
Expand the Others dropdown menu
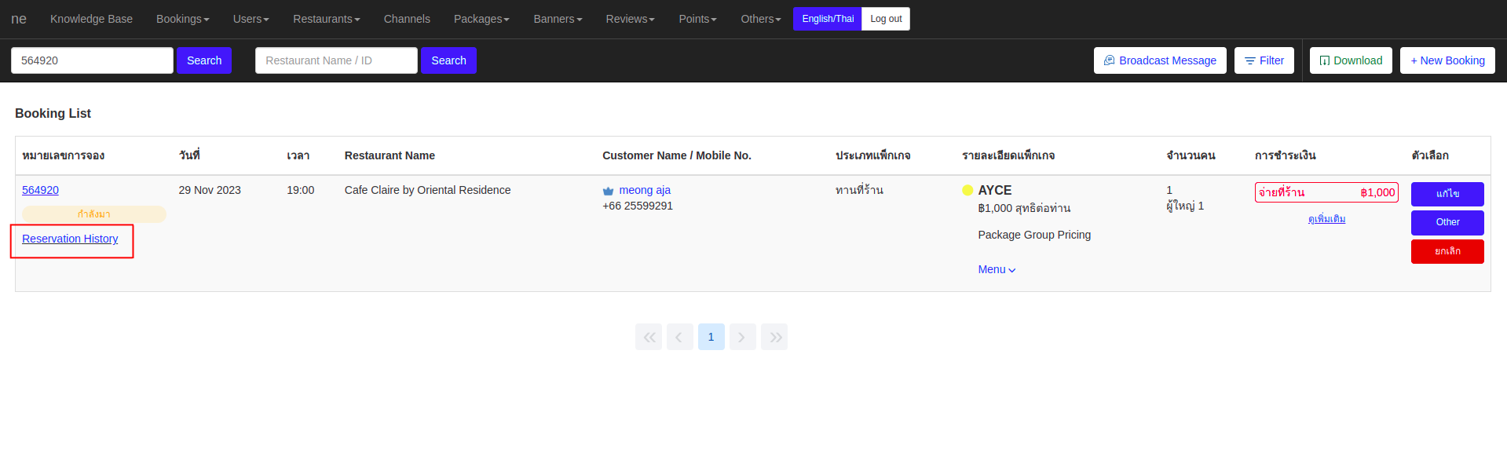pos(760,19)
